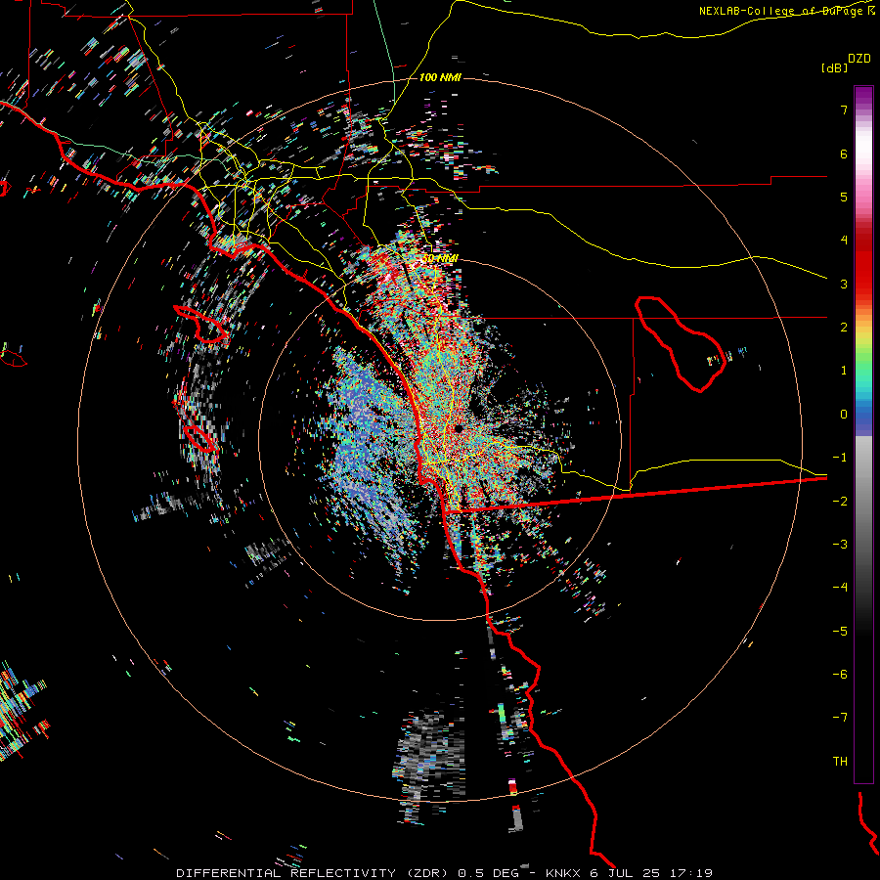Click the -1 value on the color scale

point(840,458)
